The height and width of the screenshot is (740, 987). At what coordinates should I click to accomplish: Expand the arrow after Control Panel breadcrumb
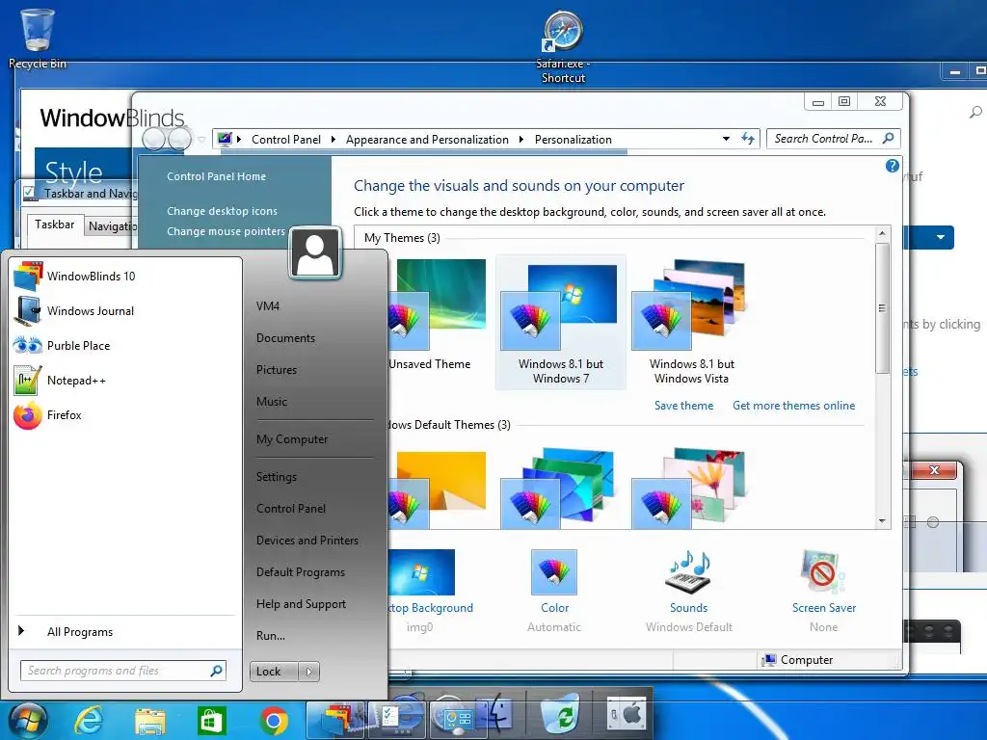(x=333, y=139)
